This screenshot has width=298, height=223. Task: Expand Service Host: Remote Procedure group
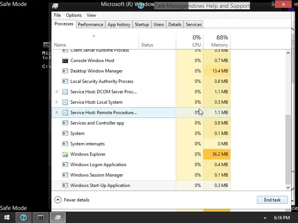(57, 113)
